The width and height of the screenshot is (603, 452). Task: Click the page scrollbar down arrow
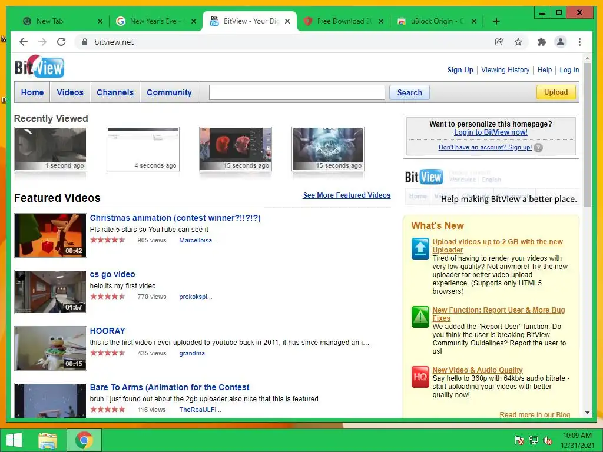pyautogui.click(x=587, y=413)
